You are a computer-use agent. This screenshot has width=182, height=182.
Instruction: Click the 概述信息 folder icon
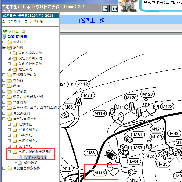click(x=9, y=42)
